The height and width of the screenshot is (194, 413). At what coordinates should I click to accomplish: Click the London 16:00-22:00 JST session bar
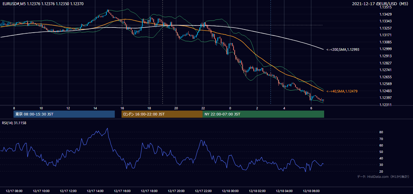click(x=162, y=114)
